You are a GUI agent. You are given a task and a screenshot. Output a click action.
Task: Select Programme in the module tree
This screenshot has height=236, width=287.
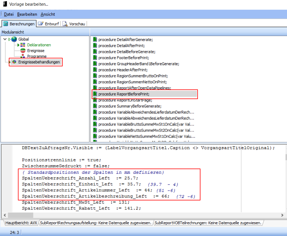point(37,56)
